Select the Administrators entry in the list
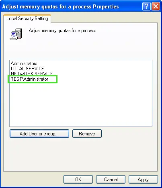The height and width of the screenshot is (188, 162). (x=24, y=63)
